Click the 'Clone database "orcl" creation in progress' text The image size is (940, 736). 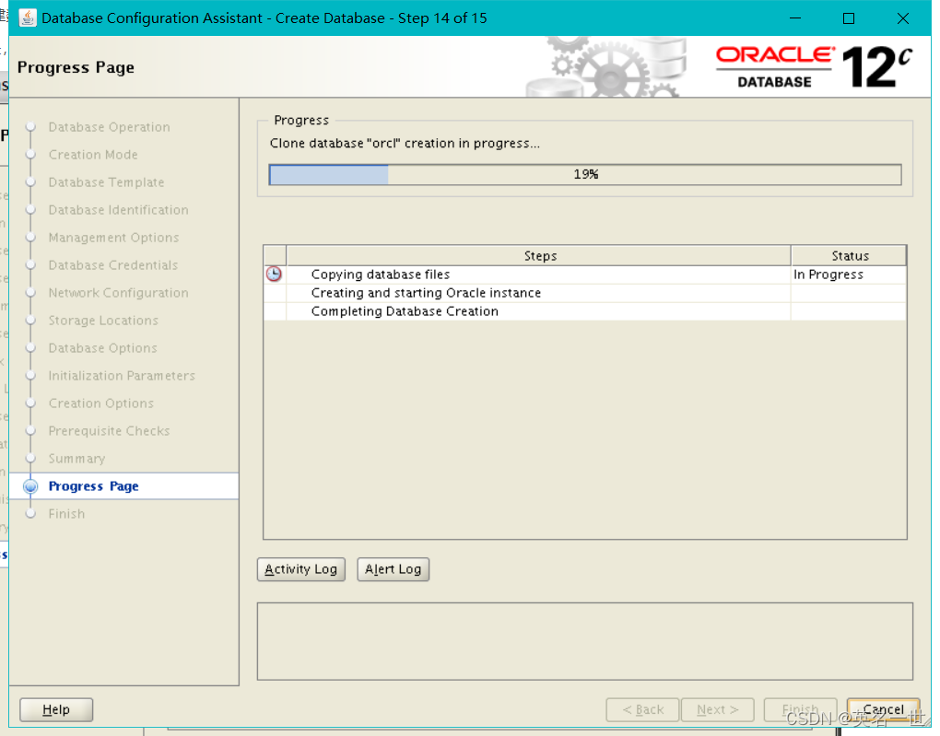click(405, 144)
